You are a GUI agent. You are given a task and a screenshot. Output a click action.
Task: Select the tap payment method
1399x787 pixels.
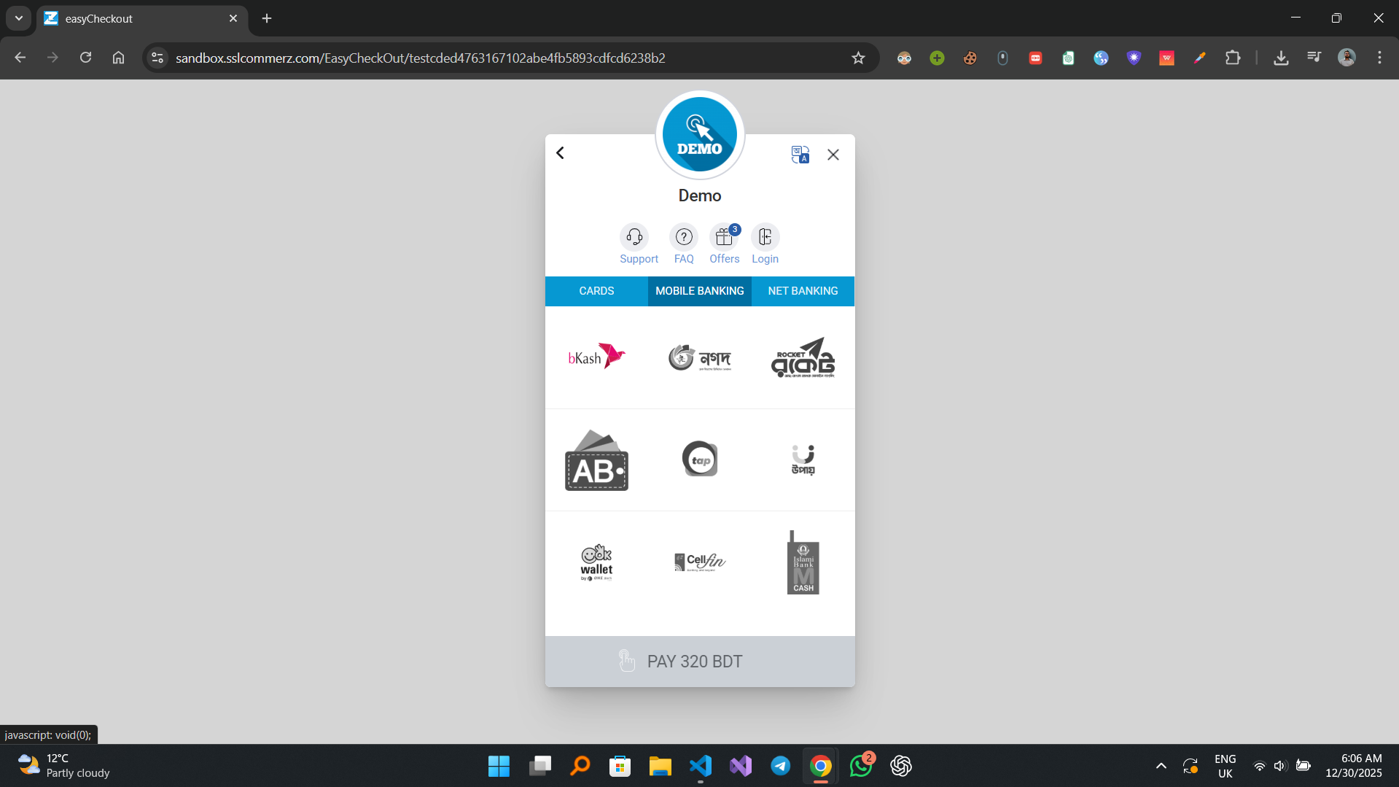[x=699, y=459]
